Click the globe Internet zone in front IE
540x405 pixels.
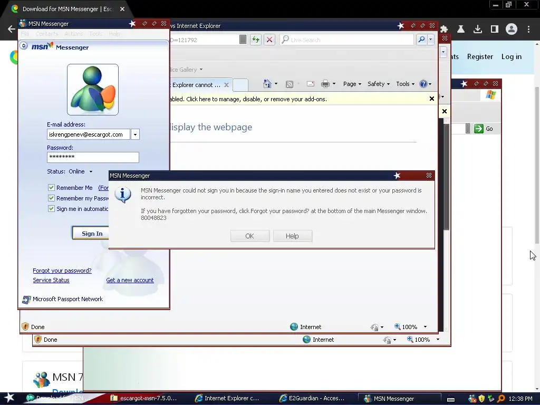(293, 327)
